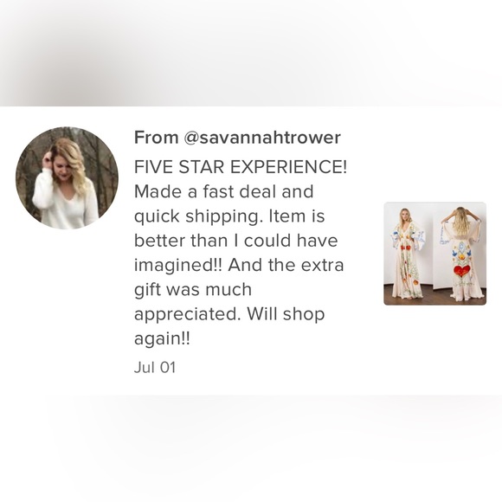The width and height of the screenshot is (502, 502).
Task: Open savannahtrower's round profile photo
Action: (67, 178)
